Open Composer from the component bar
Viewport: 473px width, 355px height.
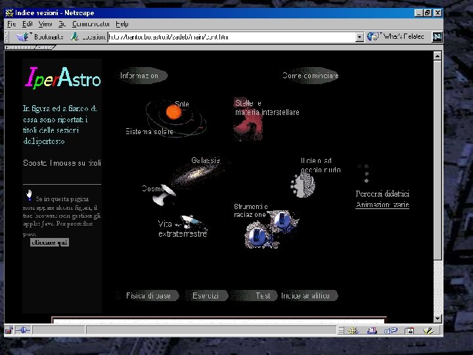[x=428, y=331]
